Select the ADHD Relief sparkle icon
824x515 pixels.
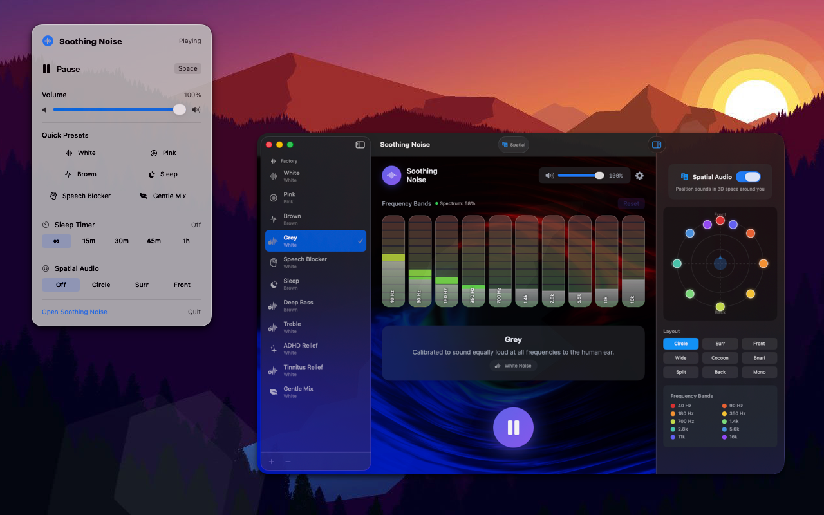(273, 348)
